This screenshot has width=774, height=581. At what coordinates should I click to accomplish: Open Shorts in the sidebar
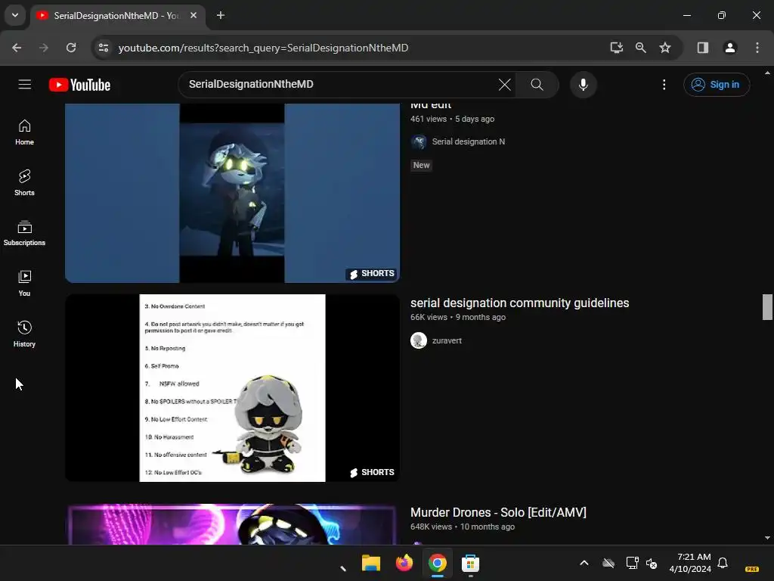tap(24, 183)
